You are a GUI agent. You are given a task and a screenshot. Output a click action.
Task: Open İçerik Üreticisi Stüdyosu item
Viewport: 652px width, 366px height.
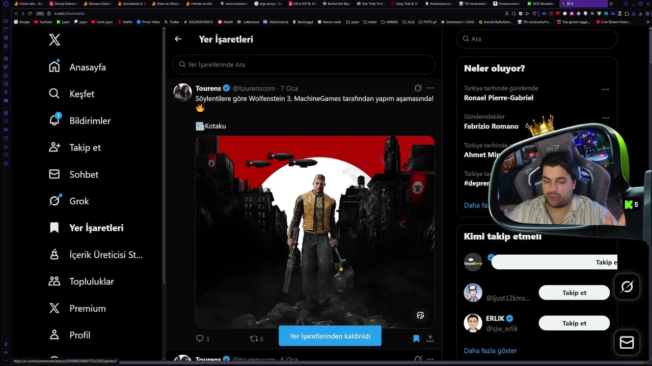pos(96,255)
